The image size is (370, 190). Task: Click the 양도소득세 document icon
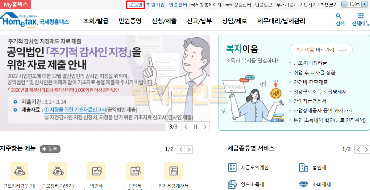click(x=232, y=184)
